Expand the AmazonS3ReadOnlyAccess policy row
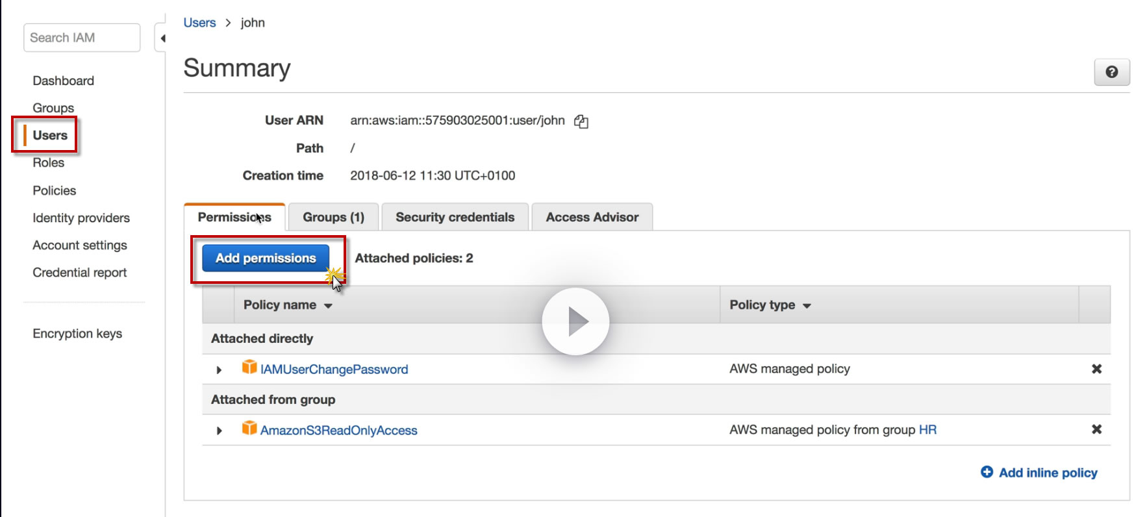The height and width of the screenshot is (517, 1134). [x=219, y=431]
